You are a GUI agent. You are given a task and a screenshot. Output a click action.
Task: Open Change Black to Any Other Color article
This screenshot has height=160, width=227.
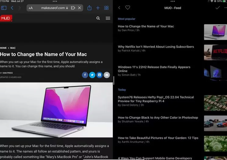(158, 118)
